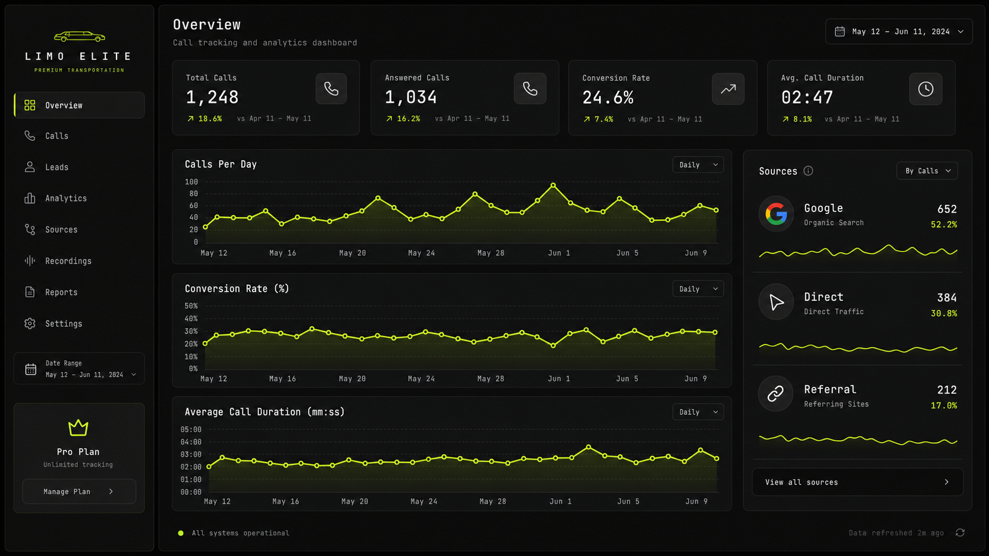
Task: Click the calendar icon in top date picker
Action: point(839,31)
